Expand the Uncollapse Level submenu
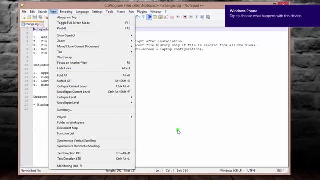Image resolution: width=320 pixels, height=180 pixels. (92, 103)
